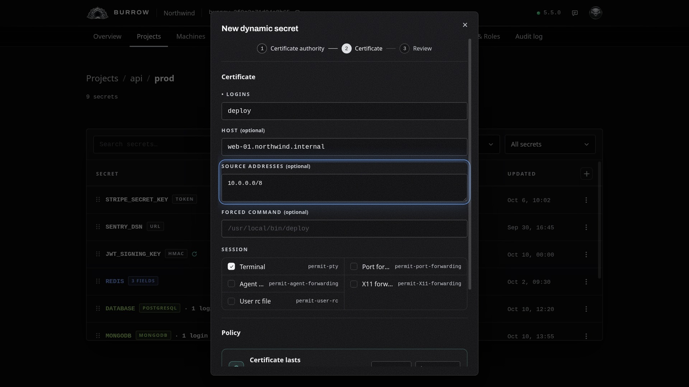Open the DATABASE row actions menu
The height and width of the screenshot is (387, 689).
586,309
